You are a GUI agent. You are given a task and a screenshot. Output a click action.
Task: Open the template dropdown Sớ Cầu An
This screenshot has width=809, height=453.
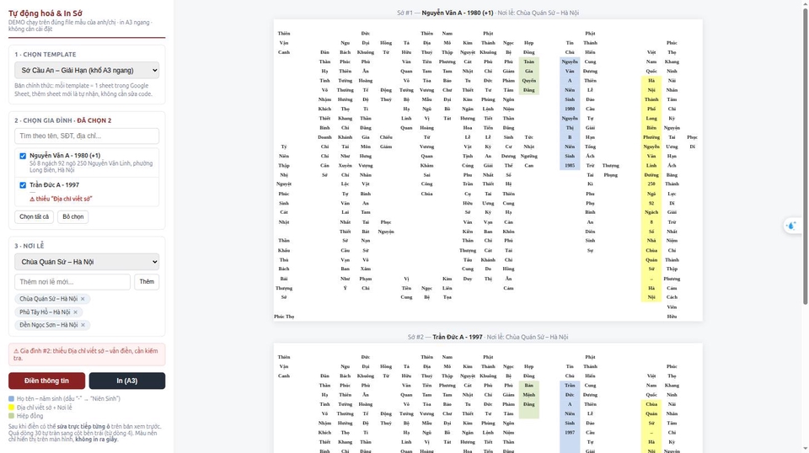[87, 71]
